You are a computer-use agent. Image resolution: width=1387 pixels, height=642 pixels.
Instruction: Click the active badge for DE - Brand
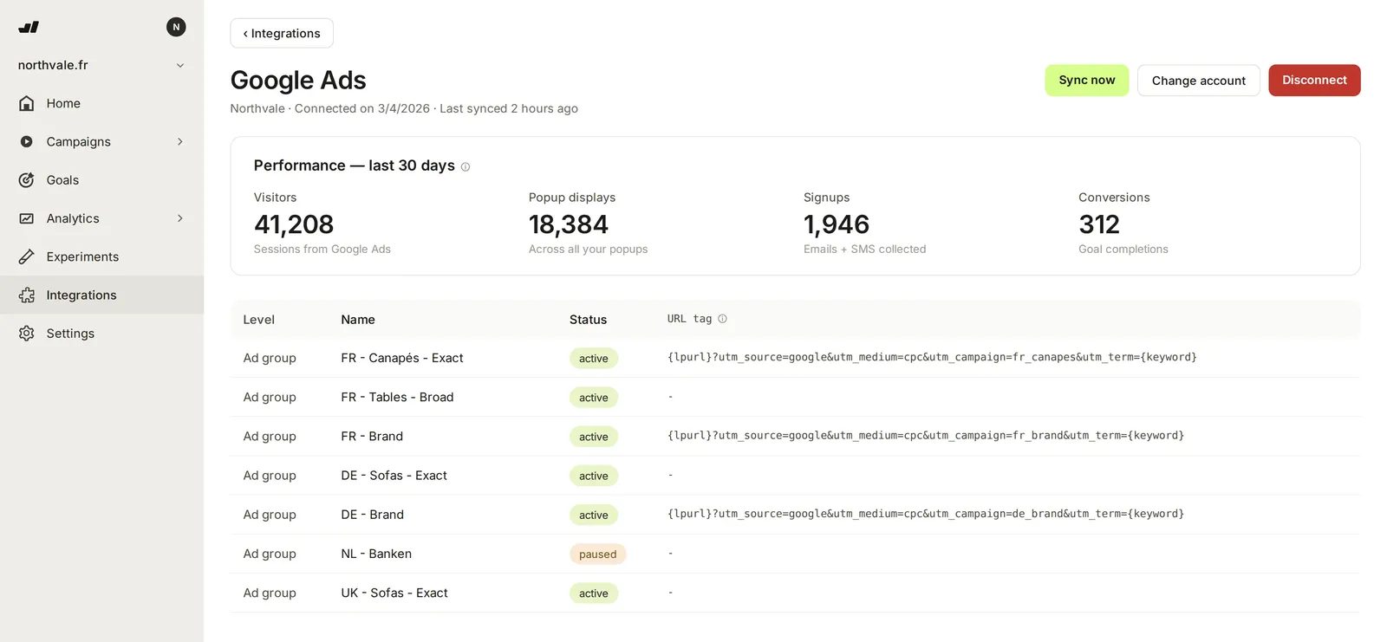pyautogui.click(x=593, y=515)
